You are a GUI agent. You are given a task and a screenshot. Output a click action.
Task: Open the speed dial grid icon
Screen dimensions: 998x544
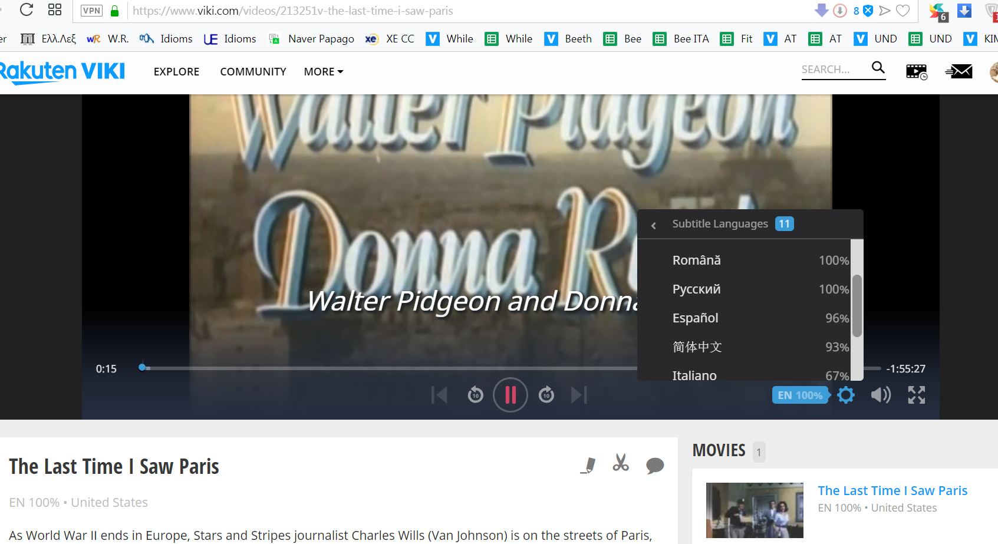tap(55, 10)
